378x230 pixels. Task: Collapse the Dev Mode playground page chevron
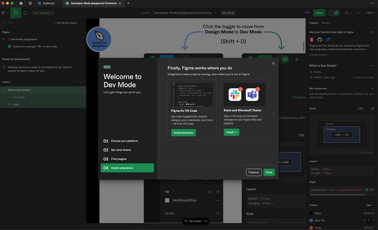click(x=4, y=39)
